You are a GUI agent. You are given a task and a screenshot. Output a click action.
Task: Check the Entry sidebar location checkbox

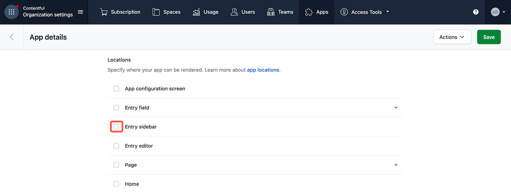click(117, 127)
